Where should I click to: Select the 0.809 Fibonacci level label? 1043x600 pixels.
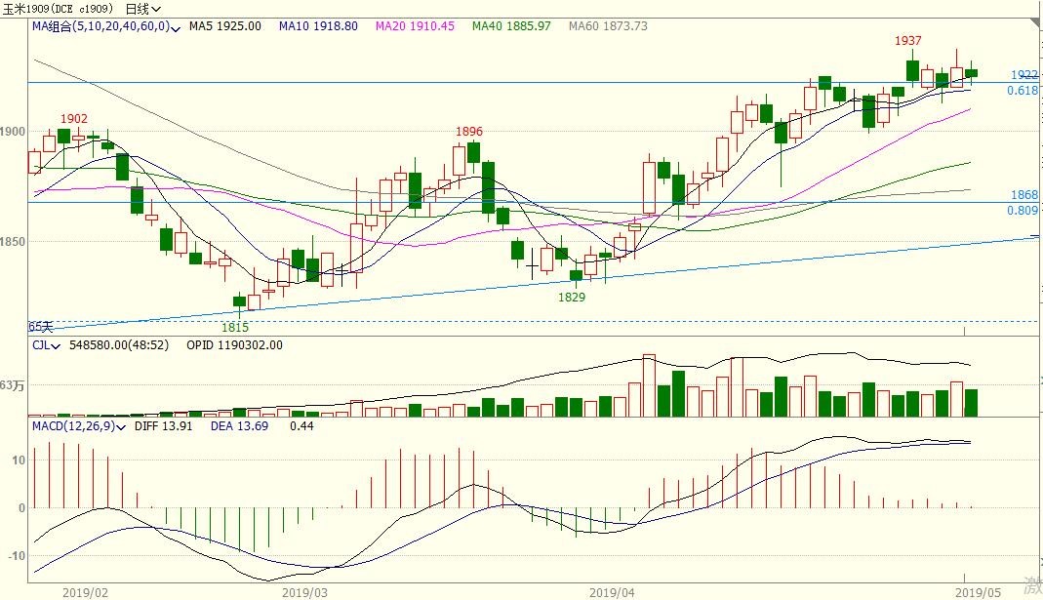tap(1022, 210)
